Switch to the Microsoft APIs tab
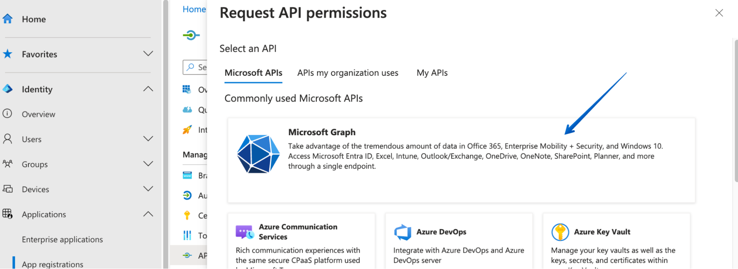 point(253,73)
